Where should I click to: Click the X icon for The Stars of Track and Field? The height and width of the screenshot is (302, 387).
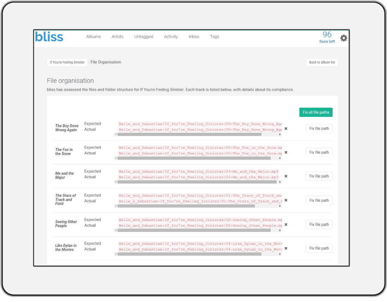pyautogui.click(x=286, y=200)
